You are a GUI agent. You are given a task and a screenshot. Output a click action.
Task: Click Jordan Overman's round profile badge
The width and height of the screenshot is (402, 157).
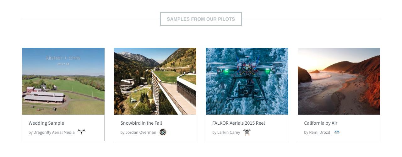coord(163,132)
